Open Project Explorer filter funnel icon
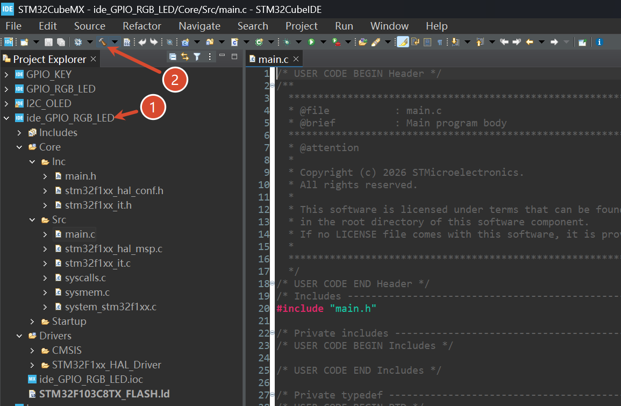This screenshot has height=406, width=621. point(197,56)
